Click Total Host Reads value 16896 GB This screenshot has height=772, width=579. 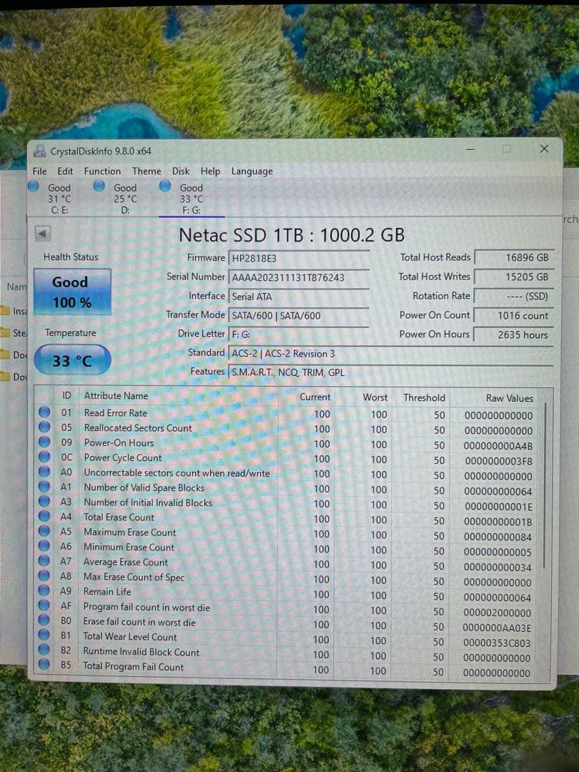pos(514,257)
